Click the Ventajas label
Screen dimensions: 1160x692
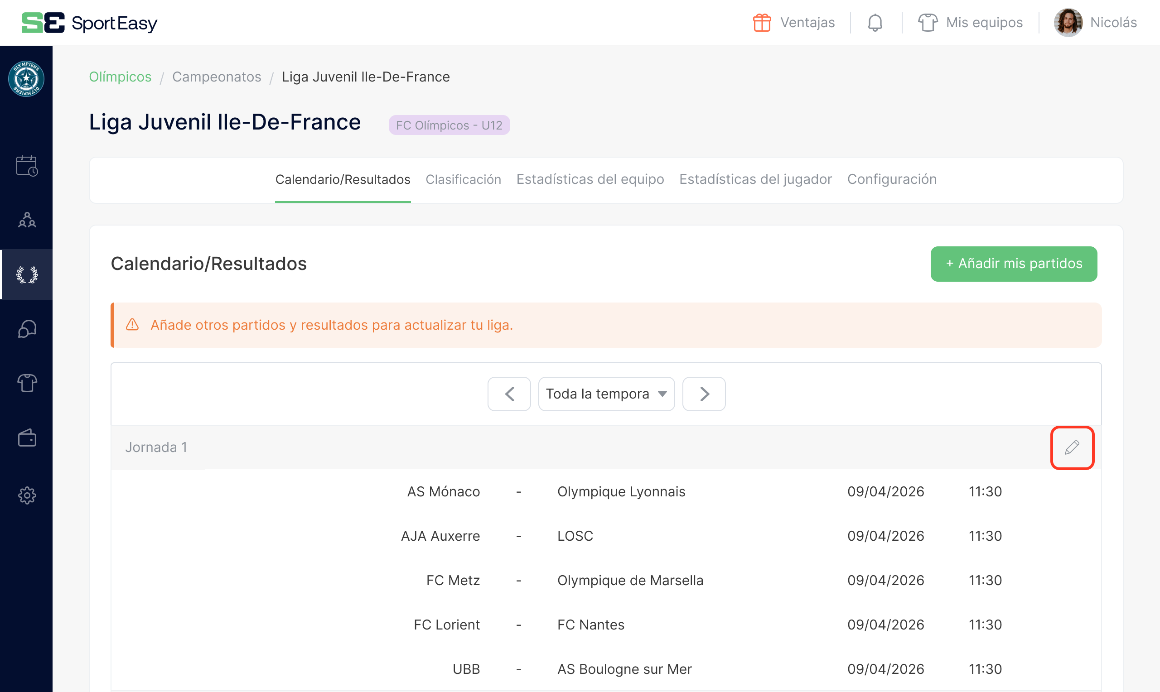807,22
